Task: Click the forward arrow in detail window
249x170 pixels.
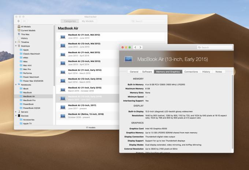Action: pyautogui.click(x=140, y=47)
